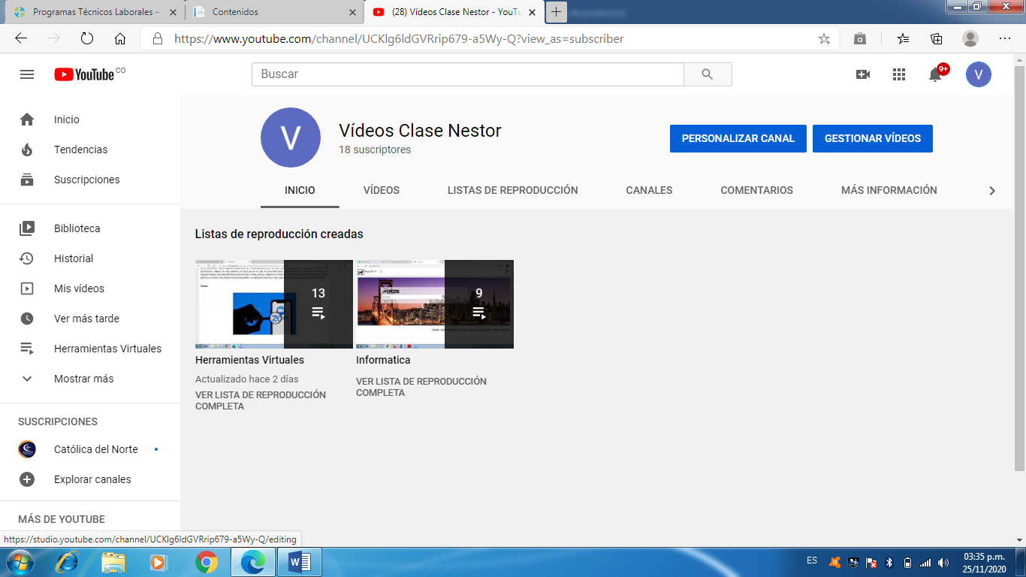Image resolution: width=1026 pixels, height=577 pixels.
Task: Expand the Mostrar más sidebar section
Action: (83, 379)
